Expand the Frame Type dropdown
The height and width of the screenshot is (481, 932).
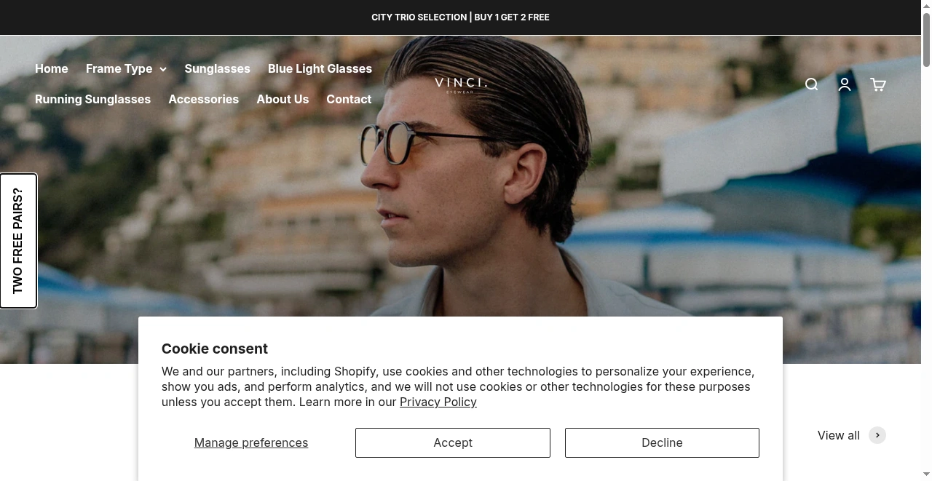tap(126, 68)
